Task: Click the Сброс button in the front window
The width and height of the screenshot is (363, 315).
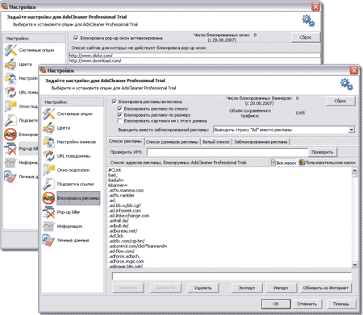Action: (x=340, y=102)
